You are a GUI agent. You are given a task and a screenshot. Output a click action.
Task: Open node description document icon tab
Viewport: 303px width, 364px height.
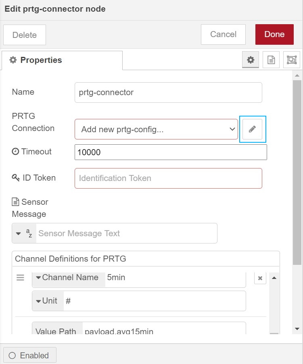pyautogui.click(x=271, y=60)
